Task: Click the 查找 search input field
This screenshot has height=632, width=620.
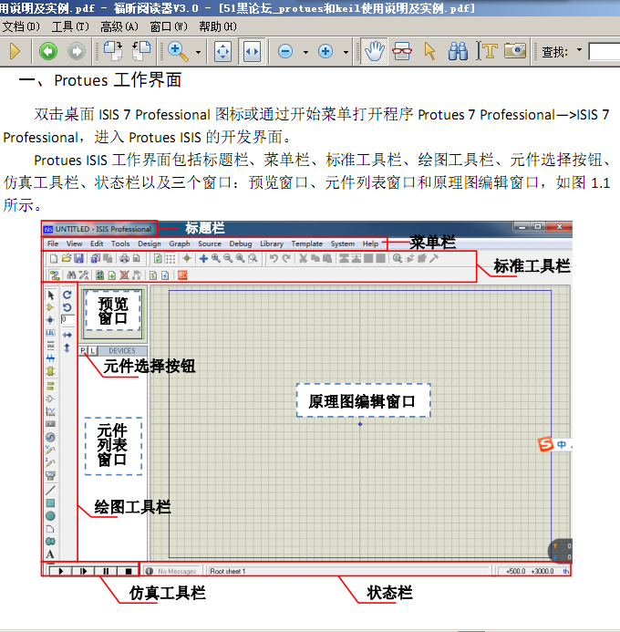Action: tap(604, 52)
